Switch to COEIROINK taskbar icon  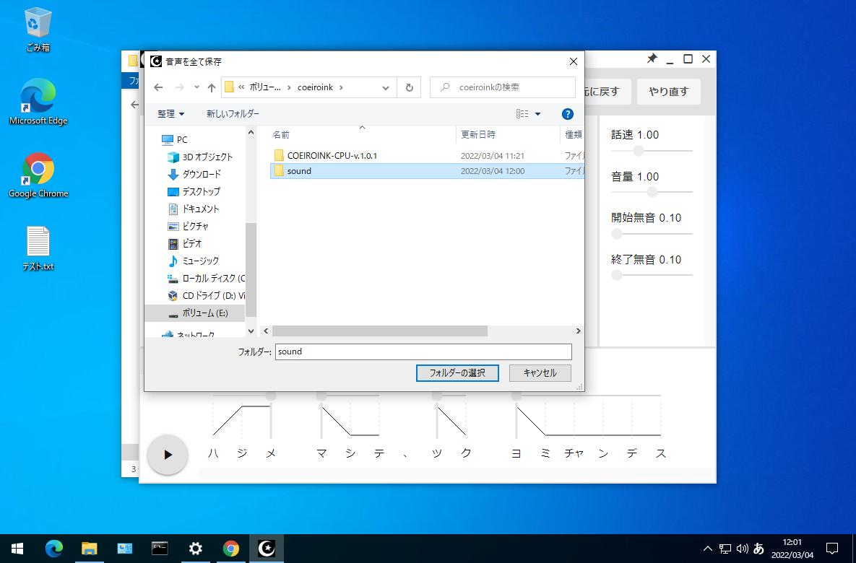267,549
